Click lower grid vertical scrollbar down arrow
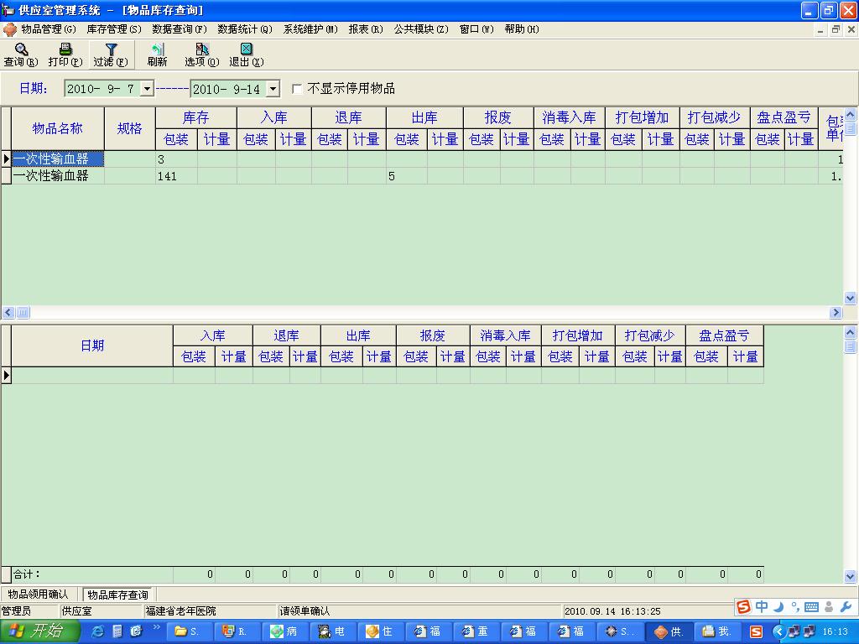This screenshot has height=644, width=859. pyautogui.click(x=851, y=576)
